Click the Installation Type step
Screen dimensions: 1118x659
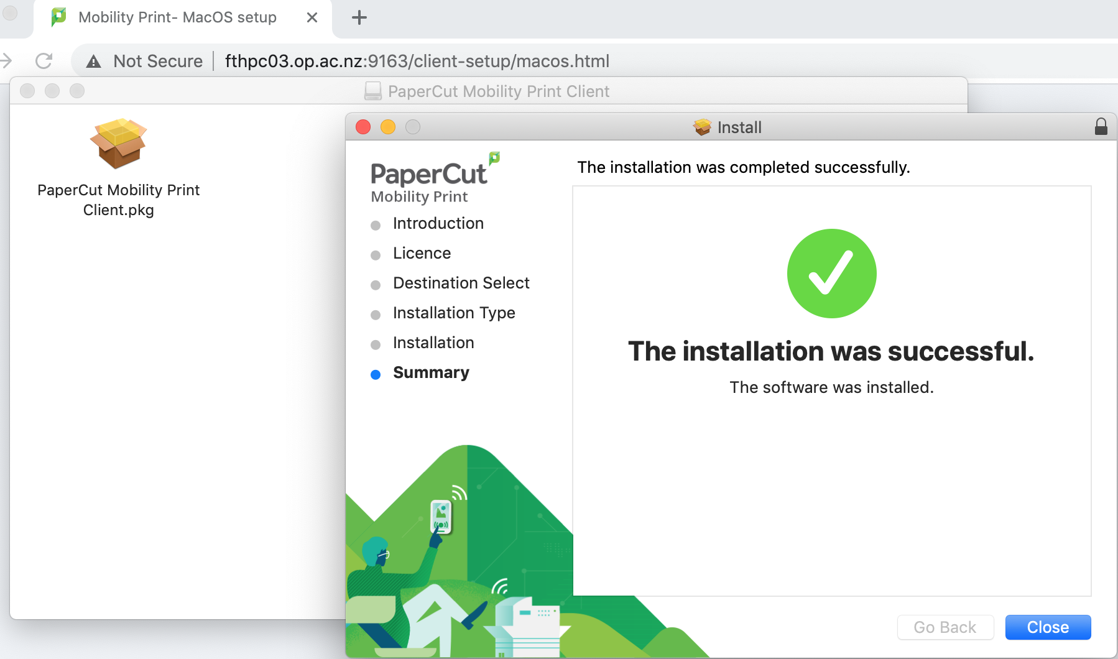454,313
